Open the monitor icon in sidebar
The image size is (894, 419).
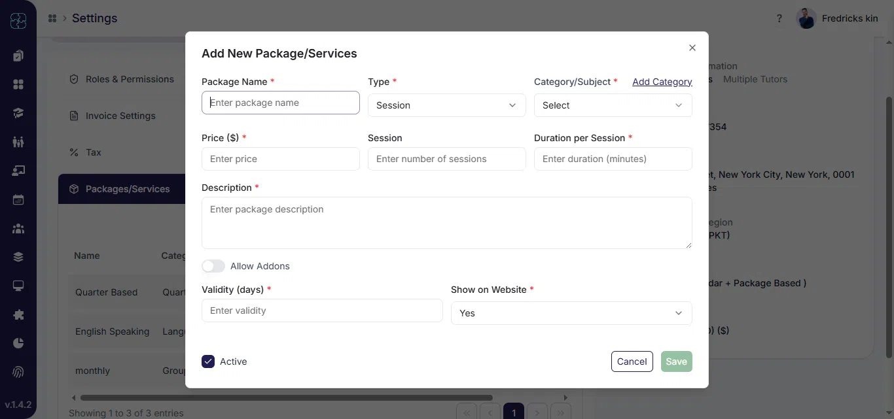tap(18, 286)
